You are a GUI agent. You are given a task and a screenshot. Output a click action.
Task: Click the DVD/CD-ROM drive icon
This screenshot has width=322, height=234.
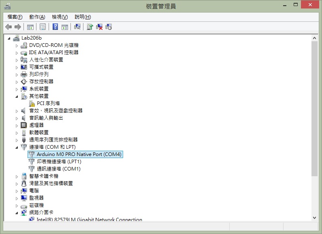coord(24,45)
